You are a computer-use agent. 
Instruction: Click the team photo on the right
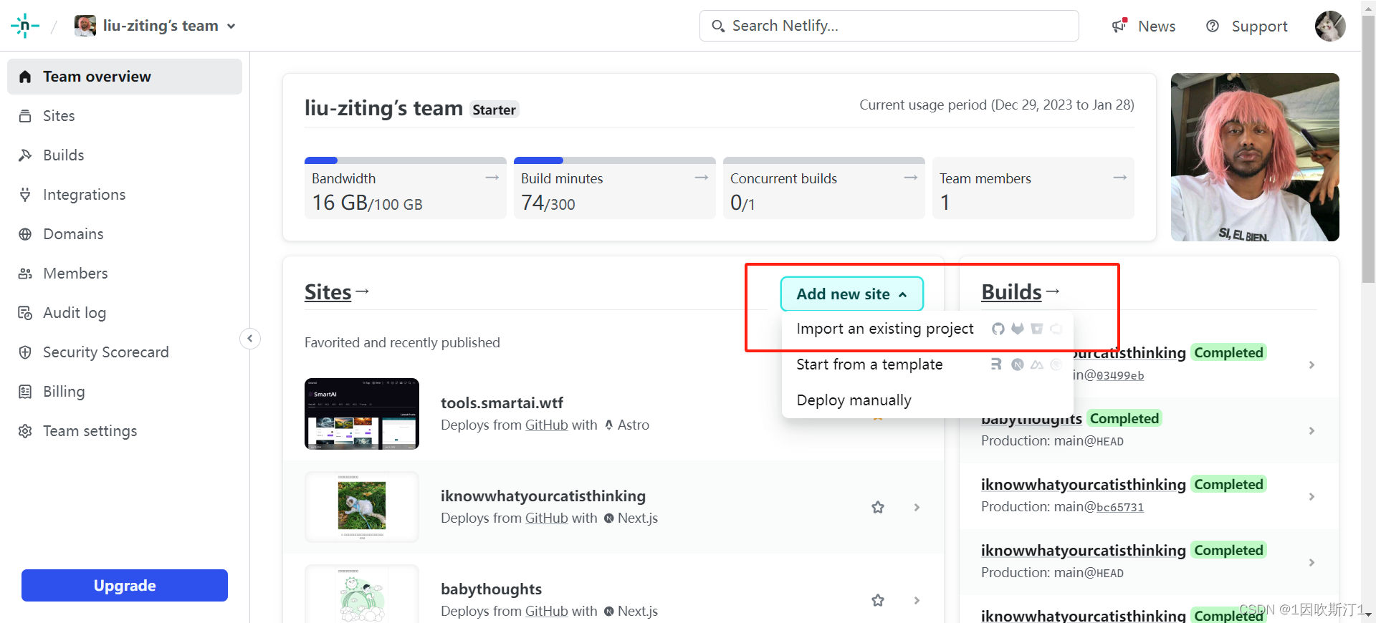tap(1255, 157)
